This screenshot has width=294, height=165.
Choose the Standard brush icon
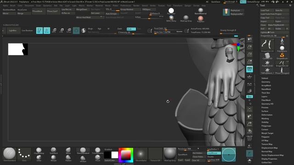pyautogui.click(x=53, y=151)
